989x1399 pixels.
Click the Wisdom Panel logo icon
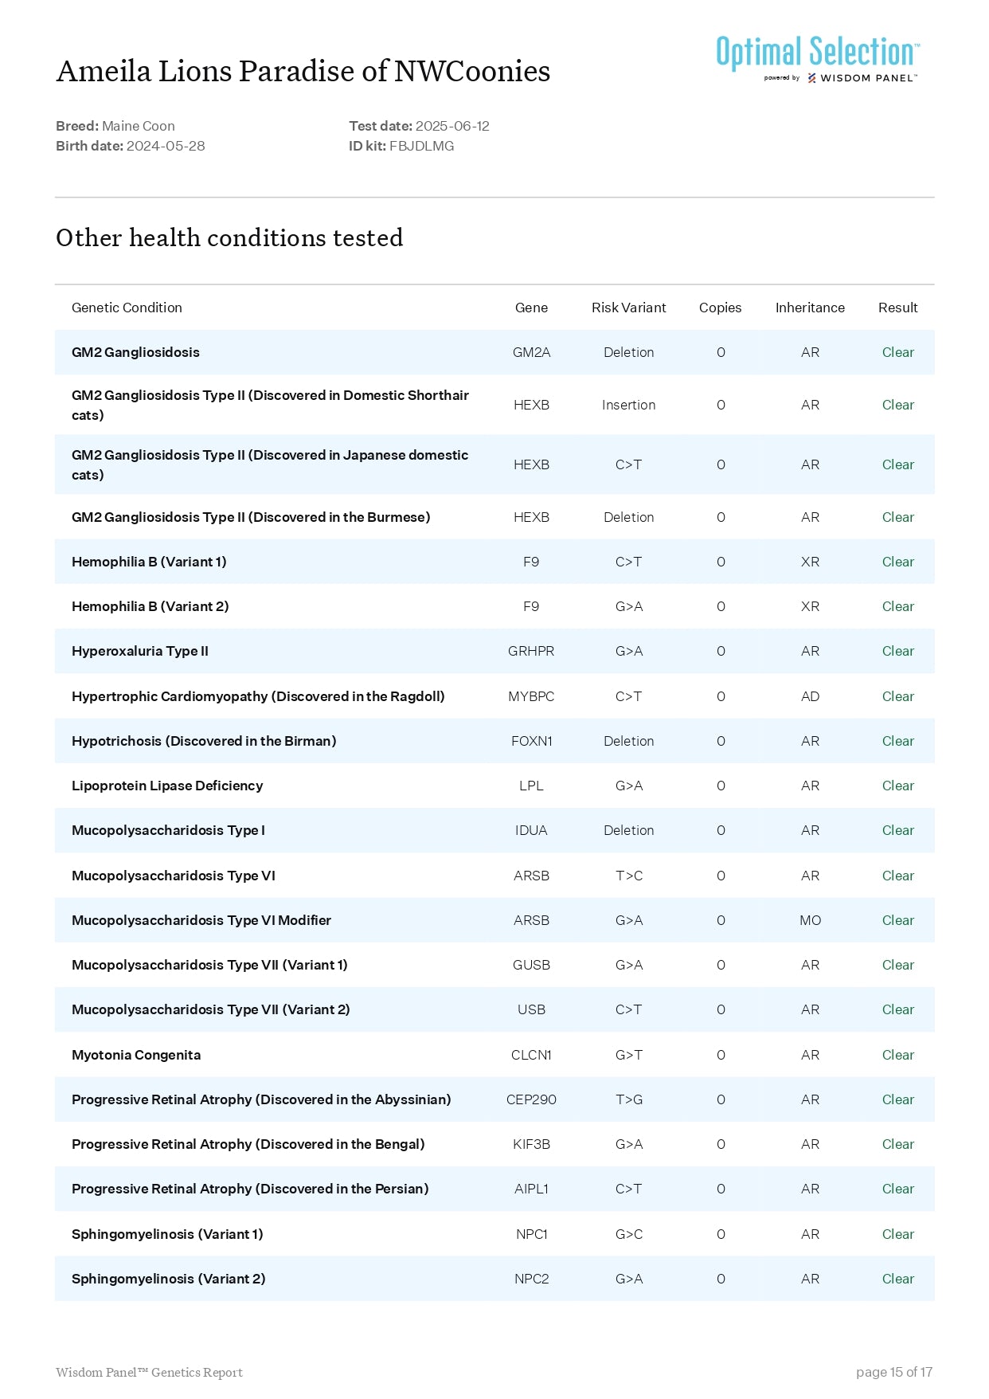(x=811, y=78)
